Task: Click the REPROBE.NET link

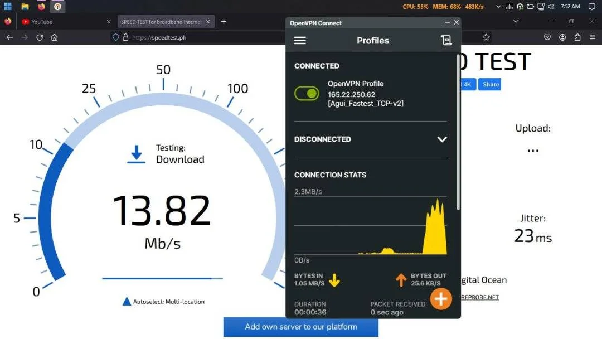Action: pyautogui.click(x=479, y=297)
